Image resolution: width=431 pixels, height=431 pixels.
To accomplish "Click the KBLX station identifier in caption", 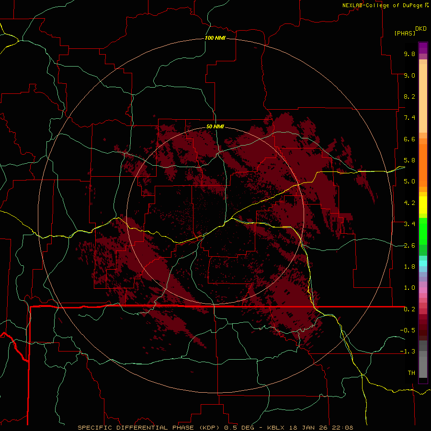I will tap(275, 428).
